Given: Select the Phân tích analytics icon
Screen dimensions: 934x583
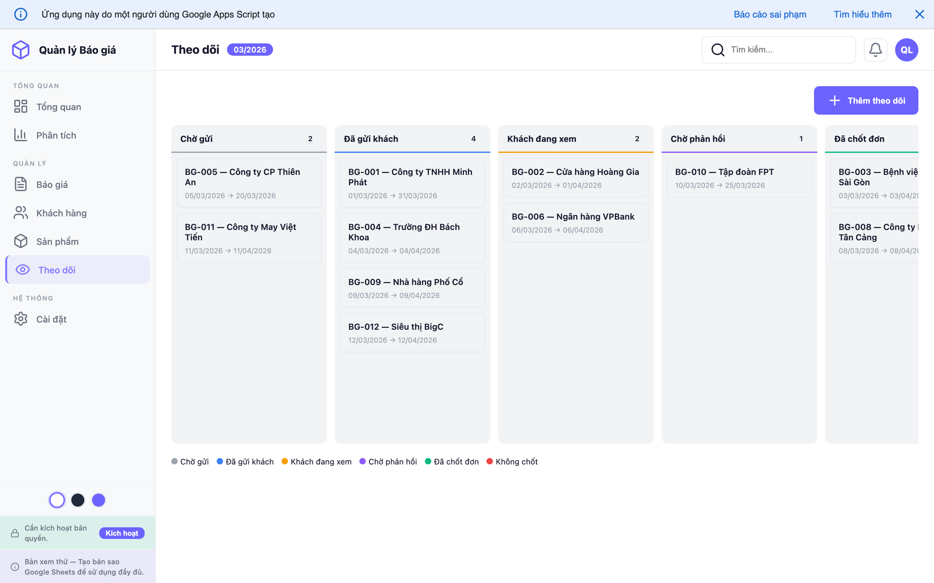Looking at the screenshot, I should (21, 135).
